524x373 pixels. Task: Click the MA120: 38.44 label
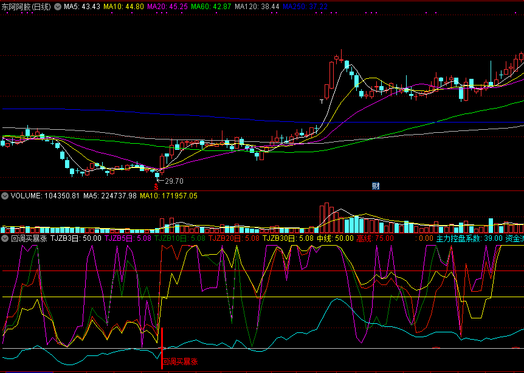point(257,7)
